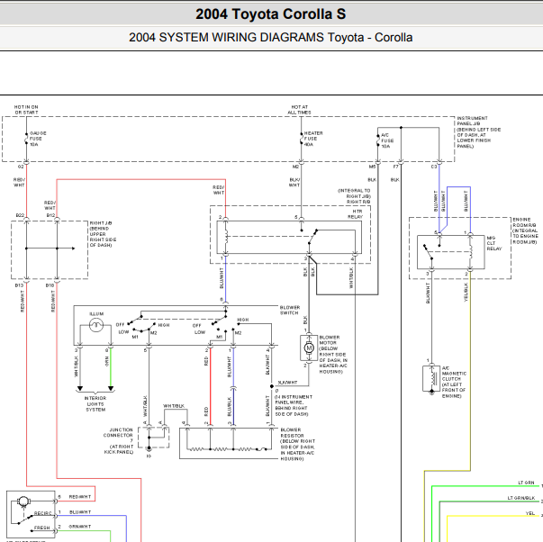Click the 'ORN' label on the green wire
This screenshot has width=543, height=542.
click(x=106, y=361)
